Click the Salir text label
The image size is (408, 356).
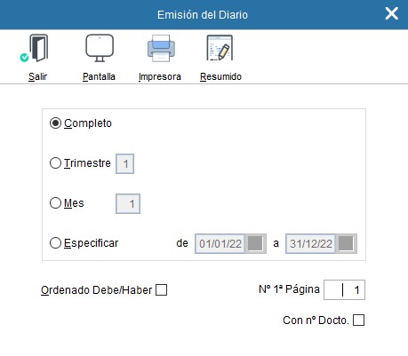[37, 76]
